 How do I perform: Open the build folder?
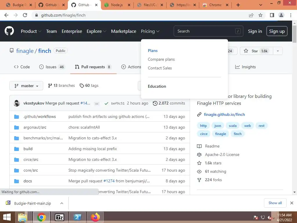pyautogui.click(x=28, y=149)
